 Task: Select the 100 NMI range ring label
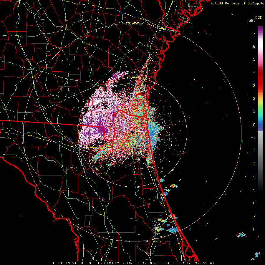[x=132, y=23]
